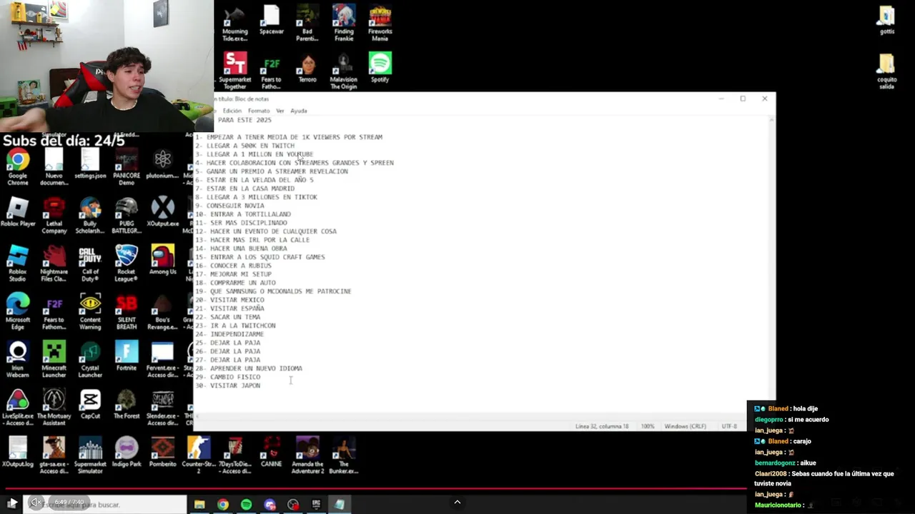This screenshot has height=514, width=915.
Task: Select the Supermarket Simulator desktop icon
Action: 90,455
